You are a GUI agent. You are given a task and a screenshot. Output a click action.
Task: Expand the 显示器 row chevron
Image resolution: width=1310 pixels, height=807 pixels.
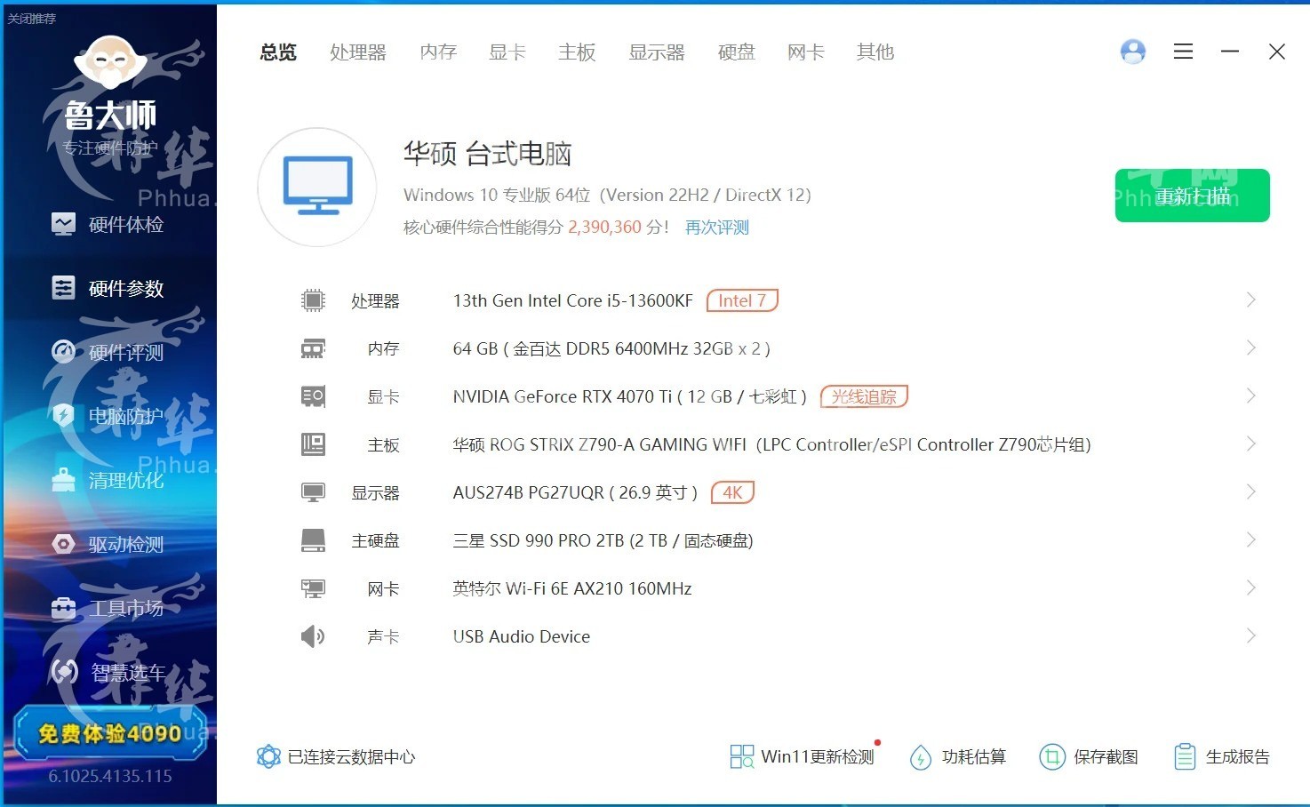(x=1250, y=492)
